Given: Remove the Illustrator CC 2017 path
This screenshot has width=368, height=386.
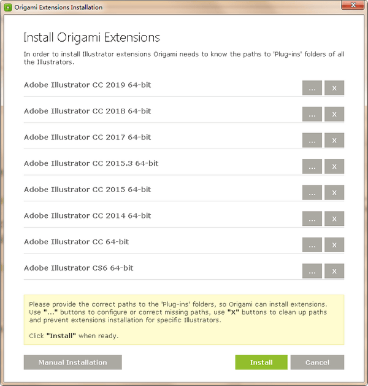Looking at the screenshot, I should 334,141.
